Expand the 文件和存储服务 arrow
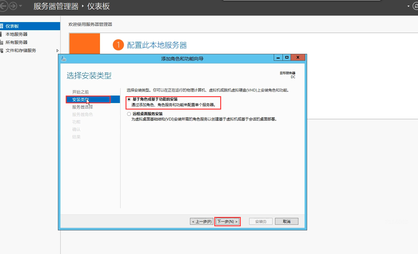The image size is (418, 254). 57,50
